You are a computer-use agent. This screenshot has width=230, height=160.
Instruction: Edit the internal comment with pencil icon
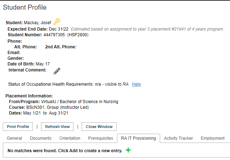tap(57, 71)
